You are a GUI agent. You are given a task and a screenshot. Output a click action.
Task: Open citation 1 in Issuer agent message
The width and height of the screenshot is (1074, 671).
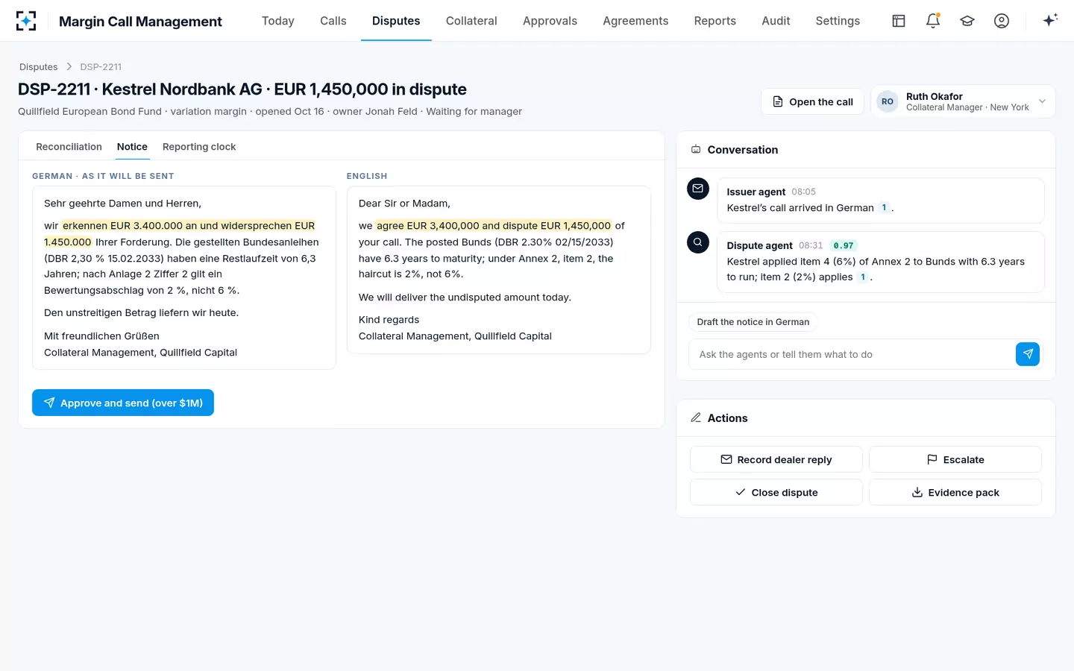[x=884, y=208]
